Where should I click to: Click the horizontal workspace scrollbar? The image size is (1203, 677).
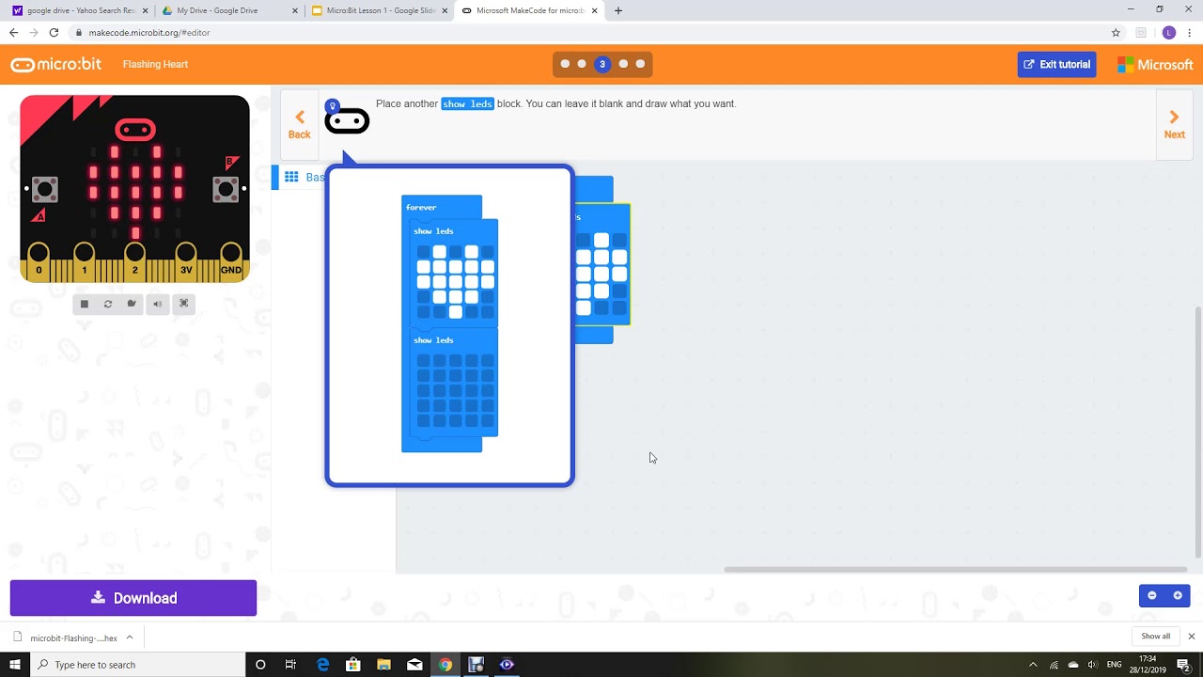956,569
